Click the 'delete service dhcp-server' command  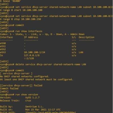pyautogui.click(x=43, y=64)
